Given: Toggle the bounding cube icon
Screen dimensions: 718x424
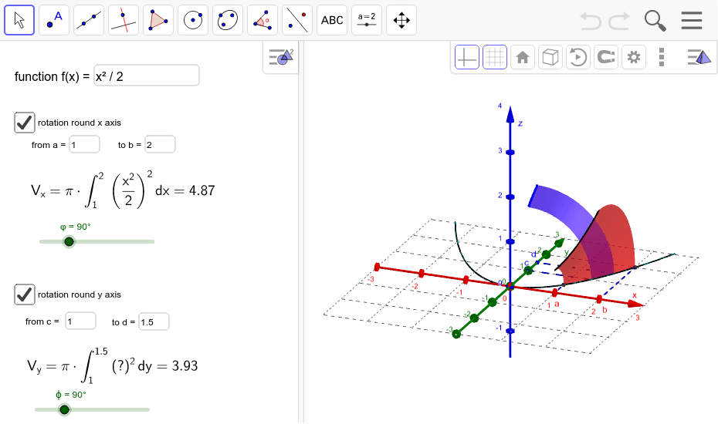Looking at the screenshot, I should (x=550, y=57).
